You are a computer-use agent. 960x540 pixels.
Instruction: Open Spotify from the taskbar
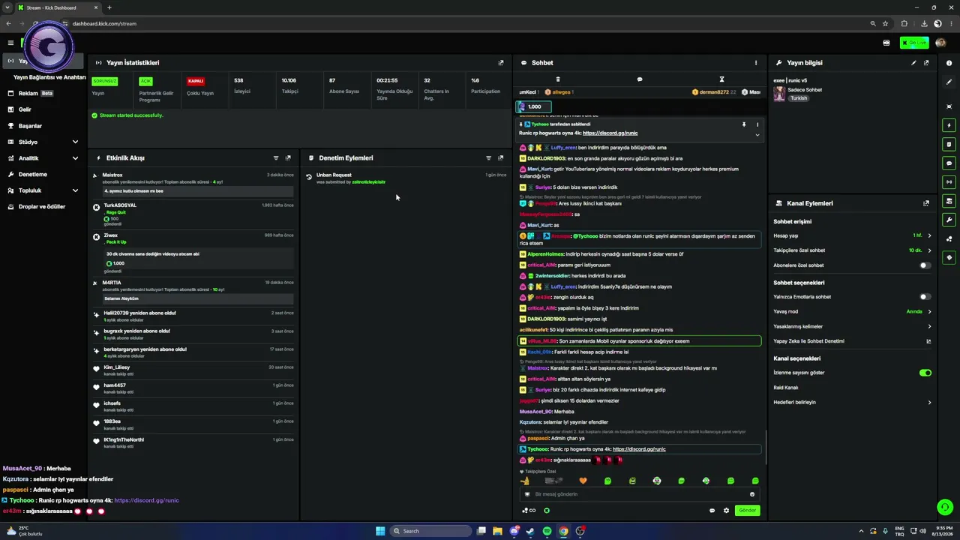tap(547, 531)
